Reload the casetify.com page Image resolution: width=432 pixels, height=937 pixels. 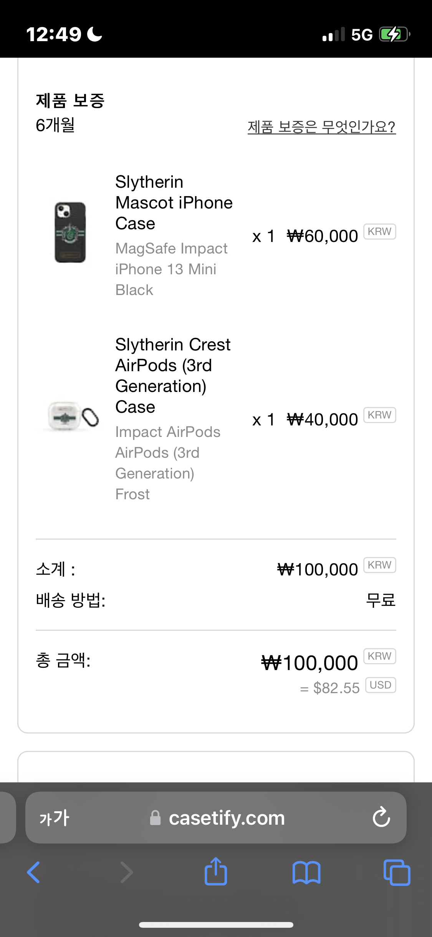[381, 817]
